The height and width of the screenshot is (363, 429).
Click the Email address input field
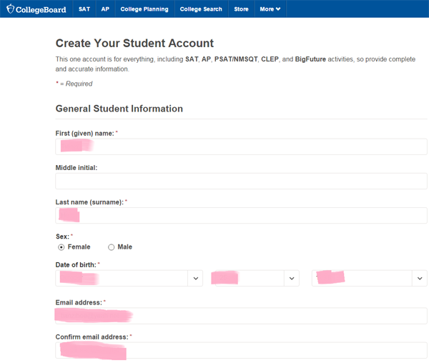click(x=241, y=316)
